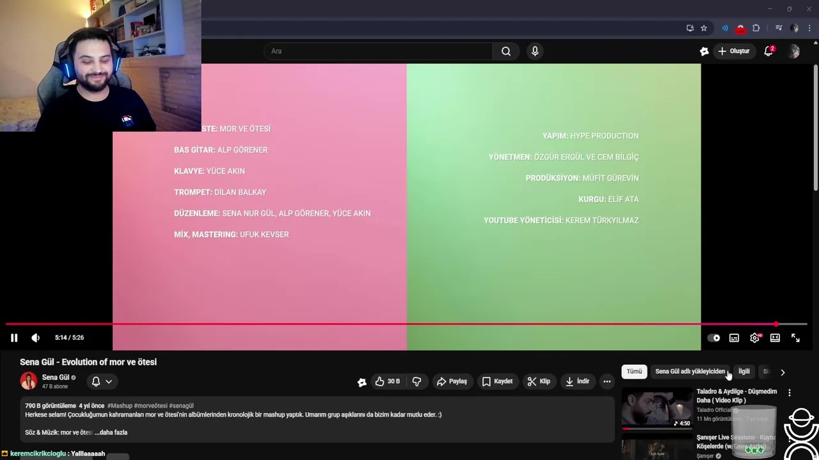The width and height of the screenshot is (819, 460).
Task: Open the Chrome extensions puzzle menu
Action: click(756, 28)
